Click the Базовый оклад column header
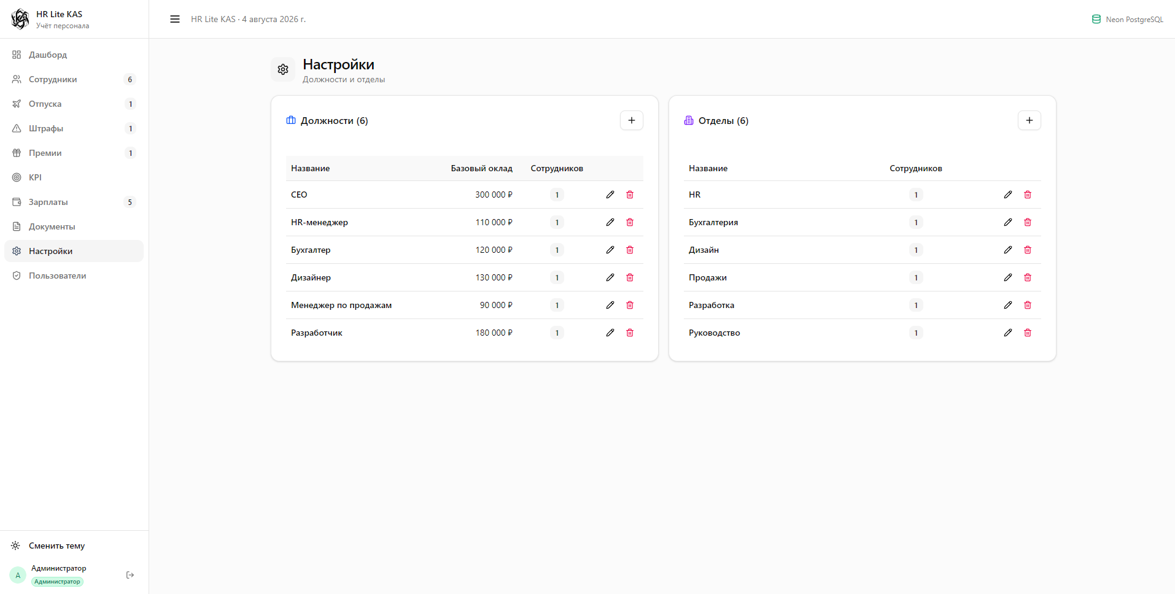Screen dimensions: 1175x594 click(x=481, y=168)
